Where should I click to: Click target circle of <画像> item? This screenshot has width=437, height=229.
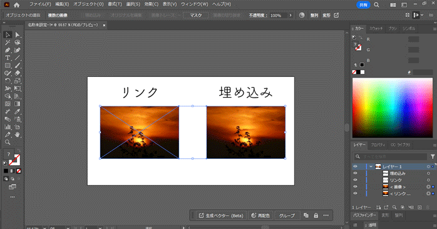click(428, 186)
